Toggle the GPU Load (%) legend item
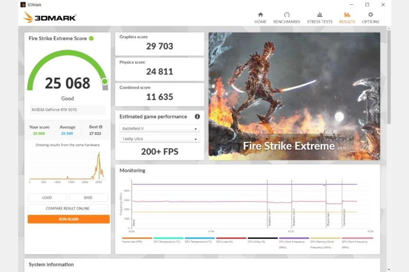The image size is (409, 272). [x=231, y=241]
